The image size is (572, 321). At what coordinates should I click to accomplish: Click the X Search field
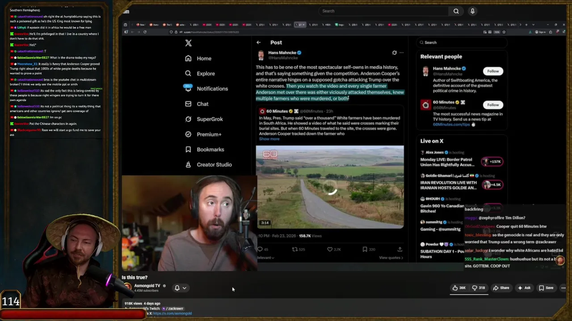(x=463, y=42)
